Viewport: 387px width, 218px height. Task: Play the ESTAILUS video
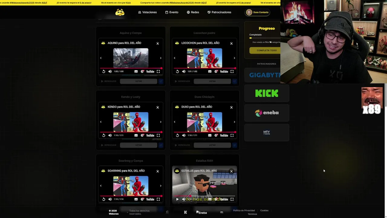point(177,199)
